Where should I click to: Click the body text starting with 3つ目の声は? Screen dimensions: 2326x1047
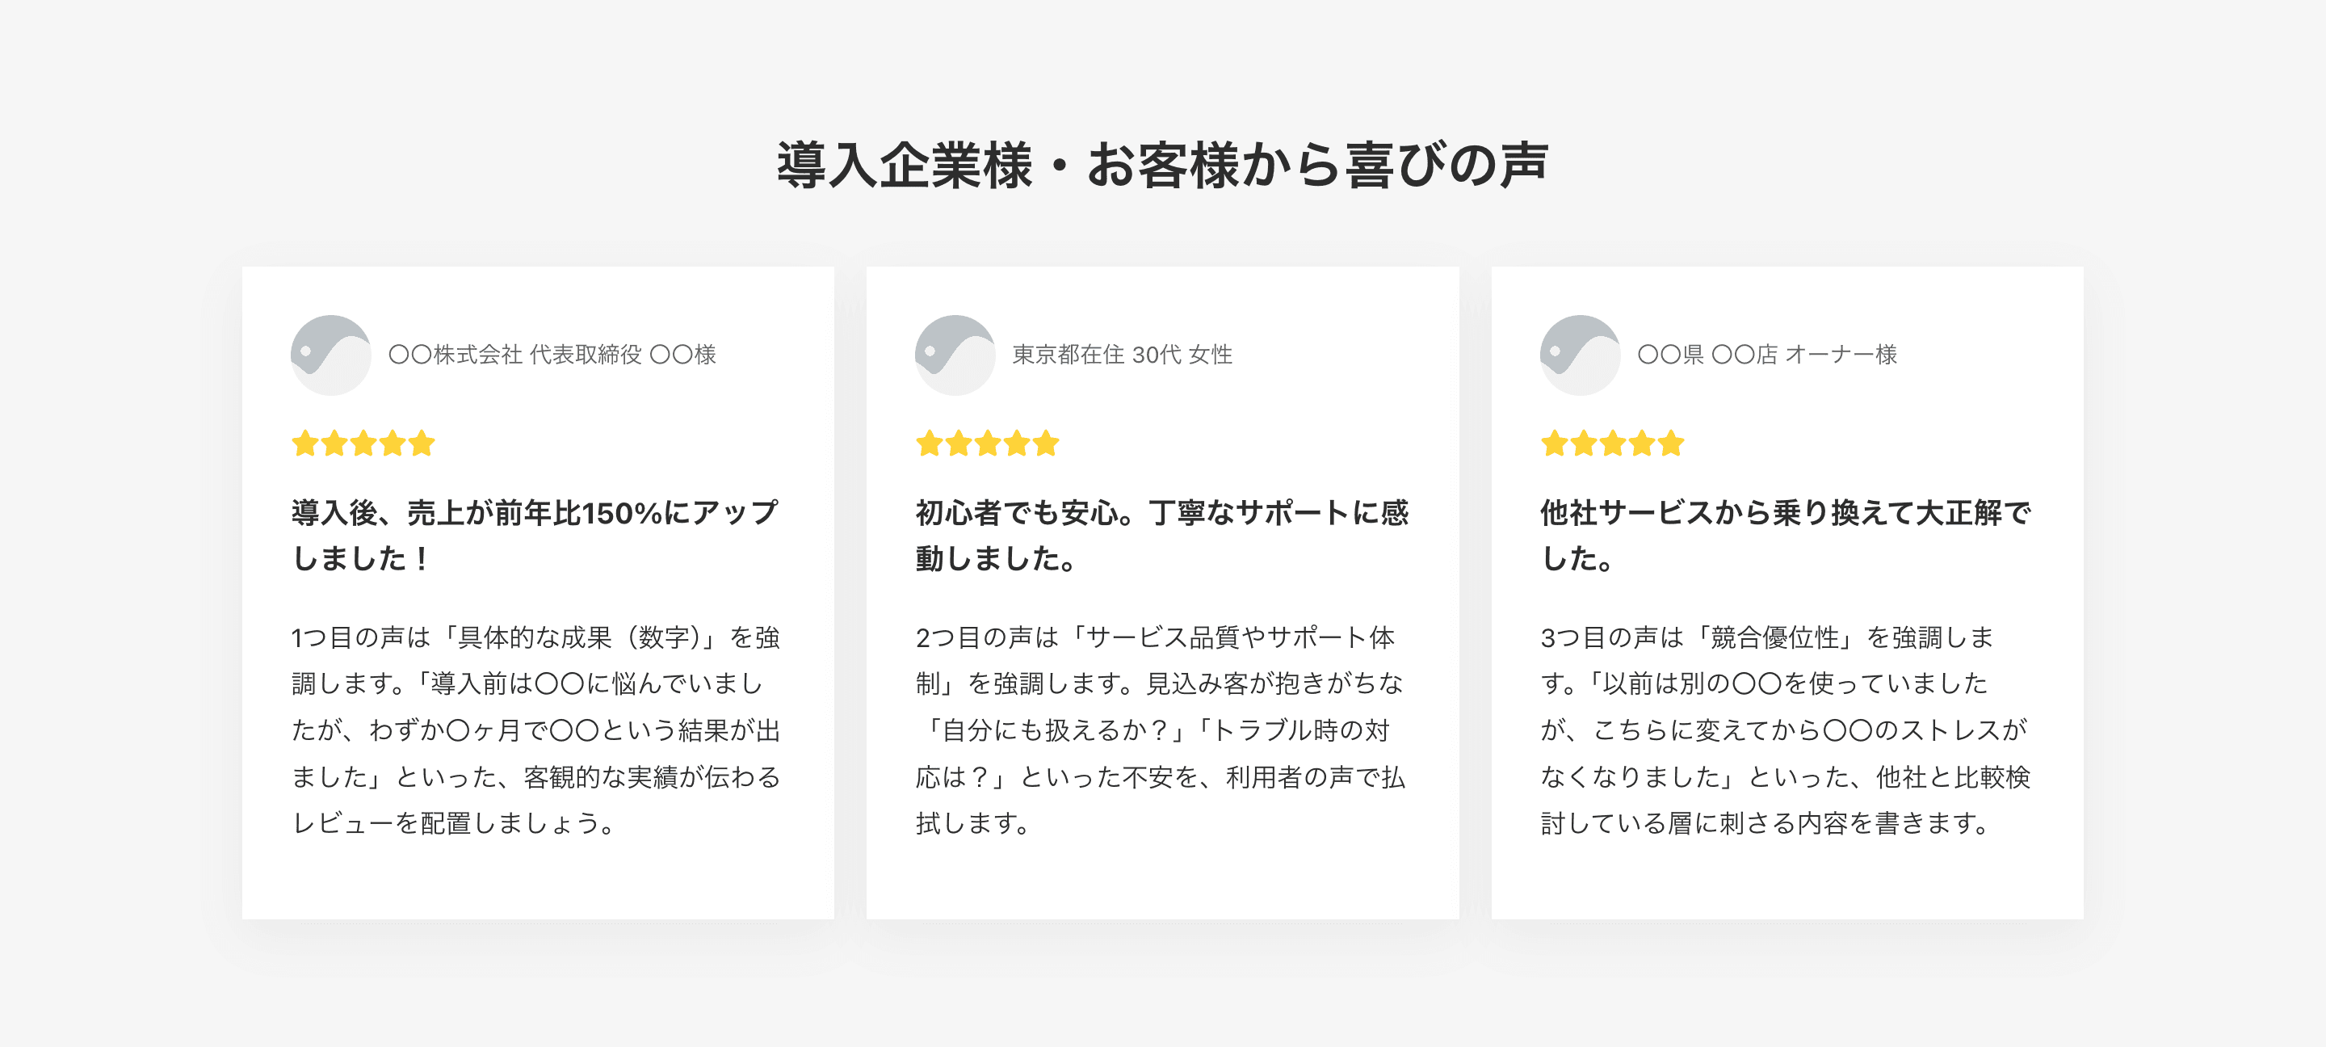[1785, 730]
